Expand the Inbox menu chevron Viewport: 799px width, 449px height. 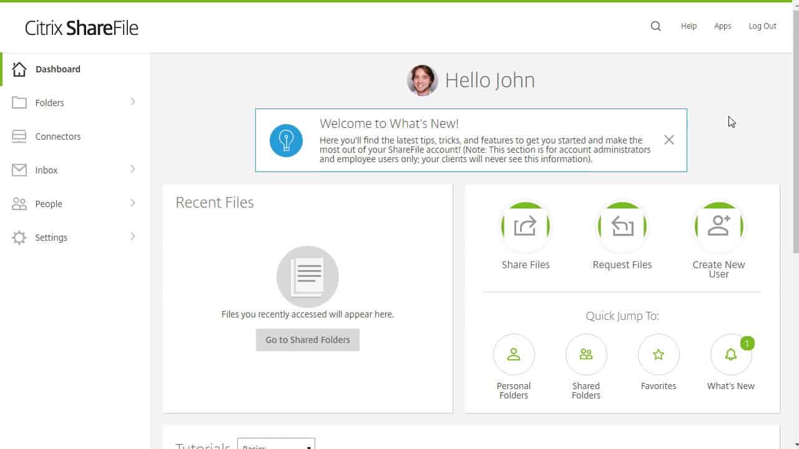(132, 169)
